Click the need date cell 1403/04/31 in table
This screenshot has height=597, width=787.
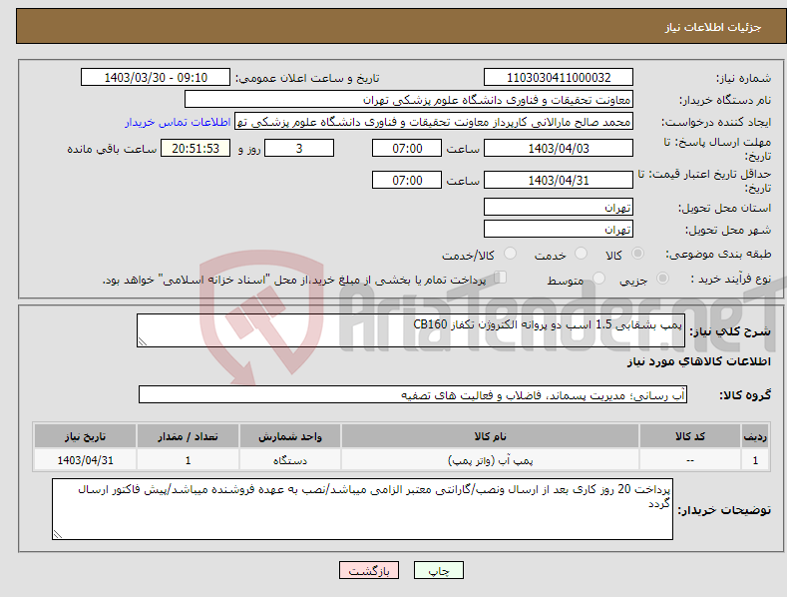pos(86,460)
